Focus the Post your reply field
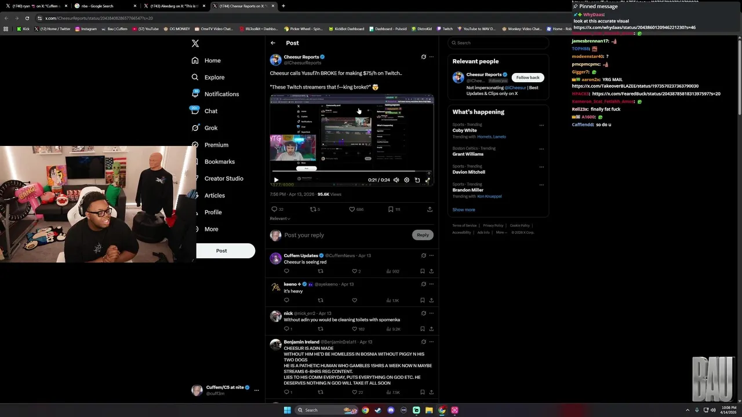This screenshot has height=417, width=742. pos(345,235)
